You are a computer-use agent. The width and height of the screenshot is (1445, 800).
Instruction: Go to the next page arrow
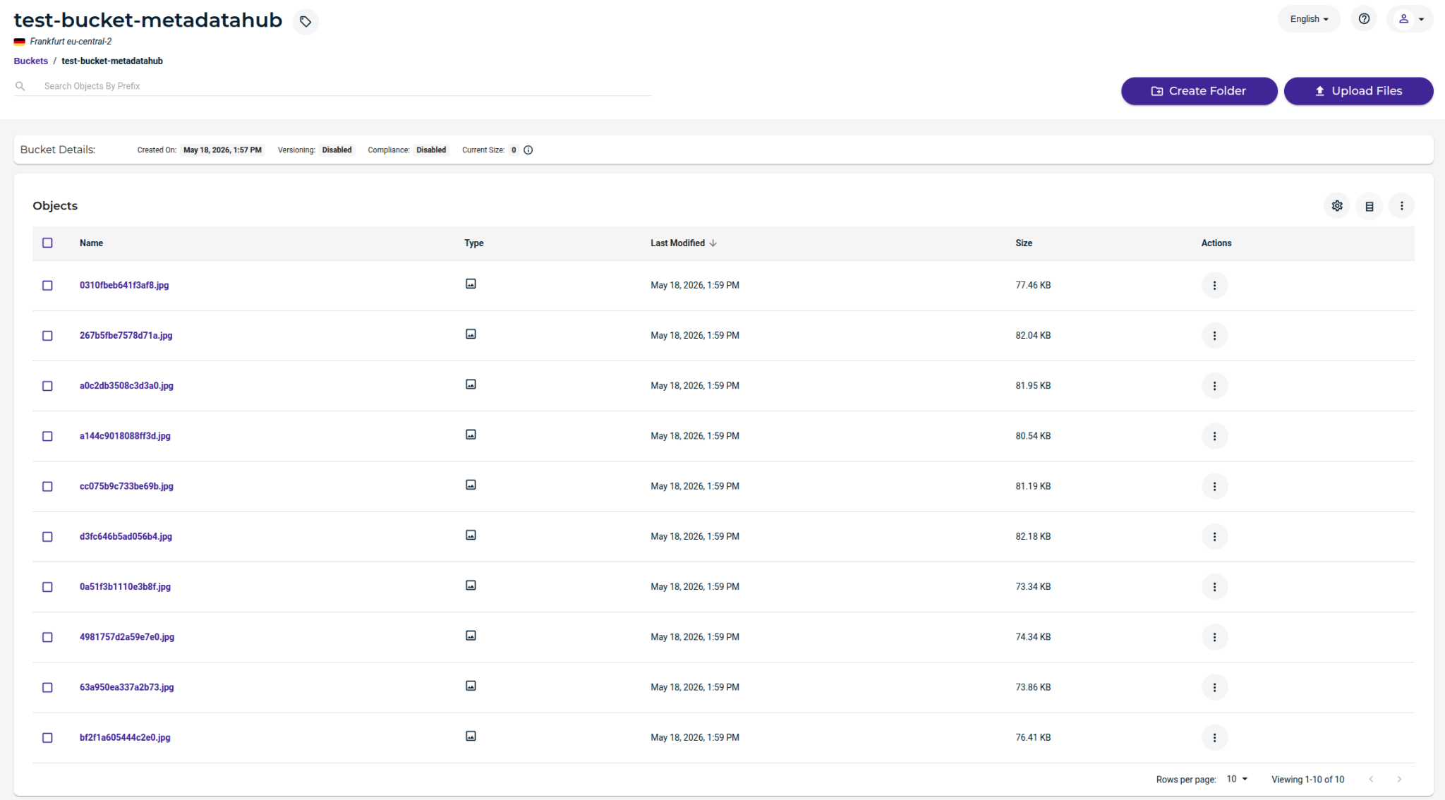pyautogui.click(x=1399, y=779)
